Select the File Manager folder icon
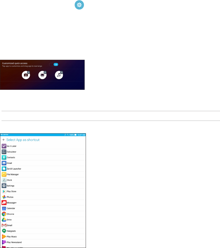 [4, 174]
